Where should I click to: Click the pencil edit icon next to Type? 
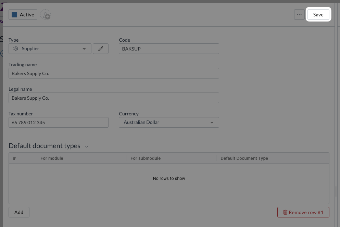point(101,49)
